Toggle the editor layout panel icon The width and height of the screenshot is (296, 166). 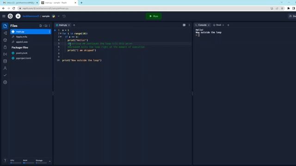[x=184, y=25]
